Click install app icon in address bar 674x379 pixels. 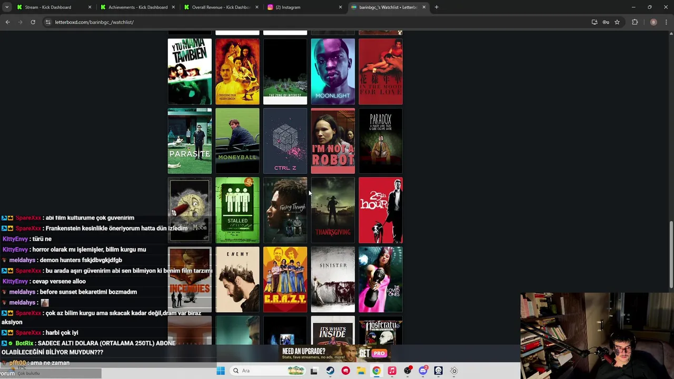pyautogui.click(x=594, y=22)
